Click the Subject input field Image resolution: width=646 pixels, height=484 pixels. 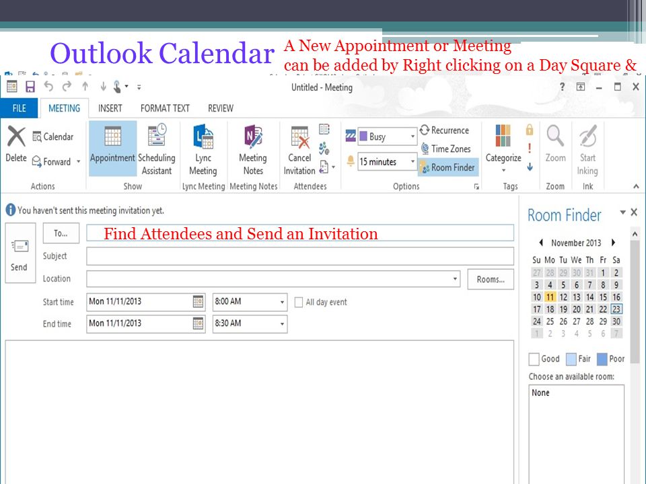300,256
